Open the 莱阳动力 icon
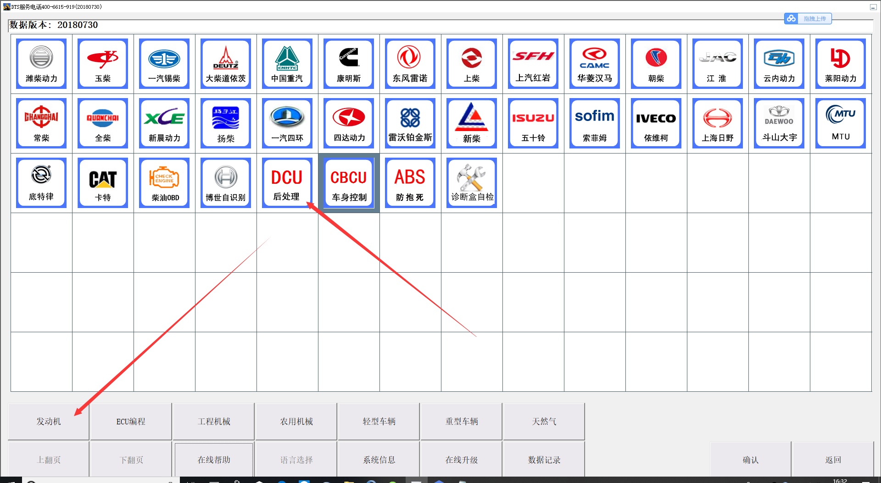Viewport: 881px width, 483px height. (841, 64)
